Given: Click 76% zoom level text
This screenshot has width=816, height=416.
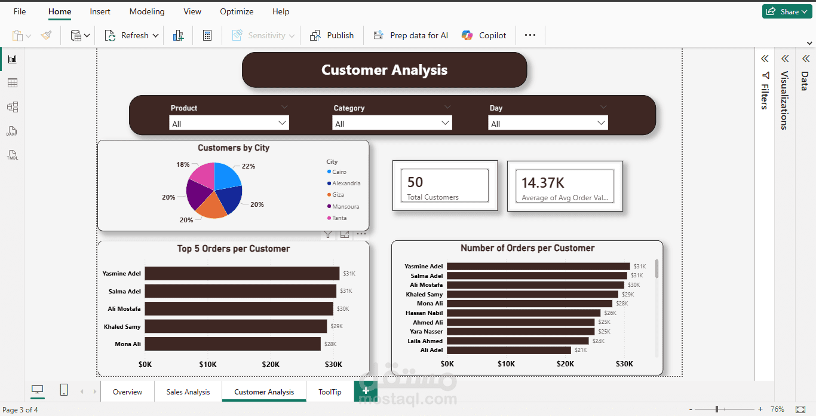Looking at the screenshot, I should coord(777,409).
